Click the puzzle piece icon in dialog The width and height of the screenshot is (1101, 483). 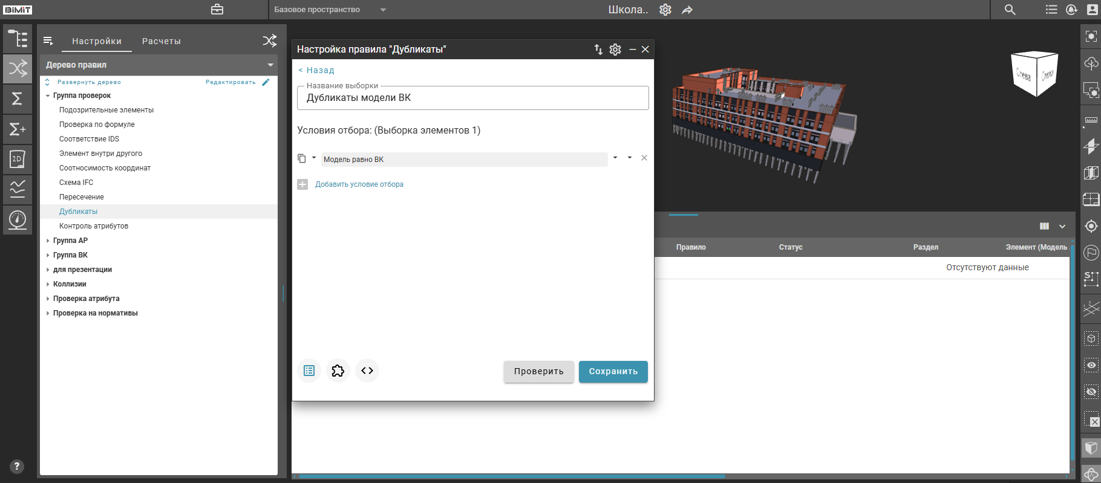coord(338,371)
